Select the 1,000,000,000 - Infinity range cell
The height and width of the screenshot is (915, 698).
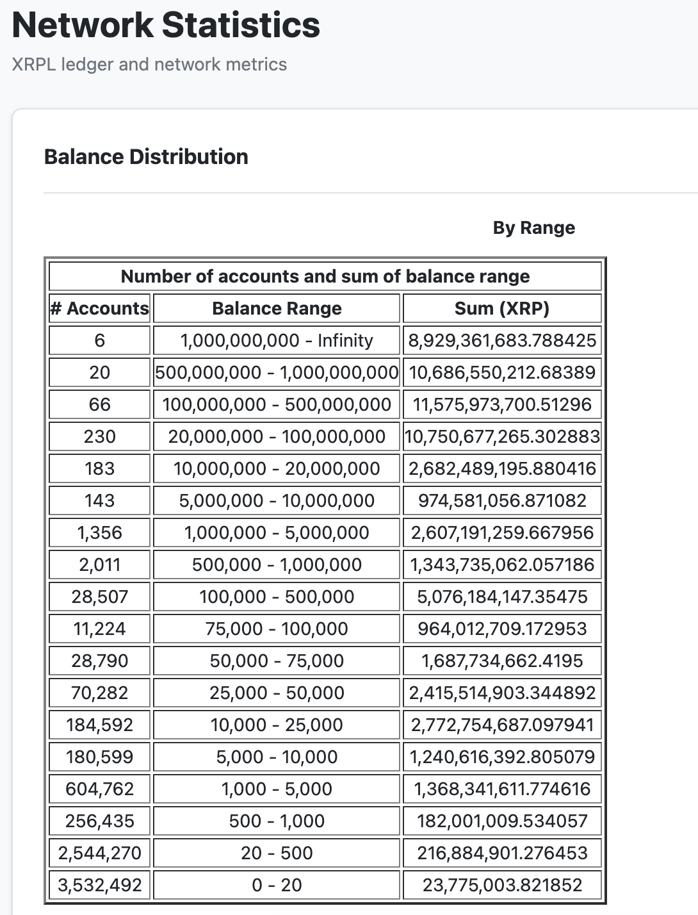[x=277, y=340]
